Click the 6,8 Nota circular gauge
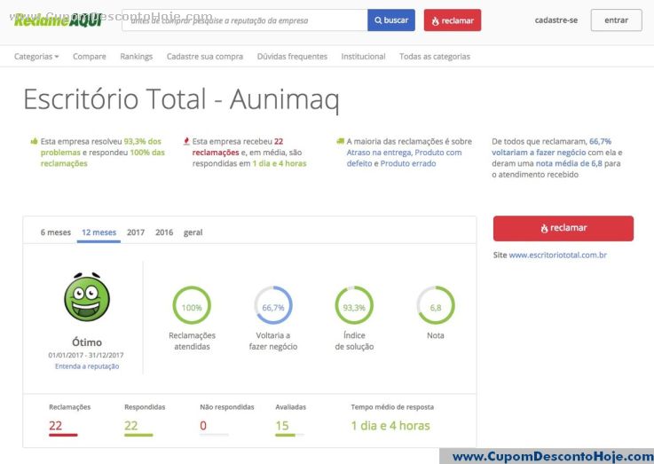This screenshot has height=464, width=654. tap(436, 305)
